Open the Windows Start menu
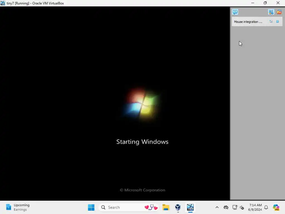 coord(91,207)
